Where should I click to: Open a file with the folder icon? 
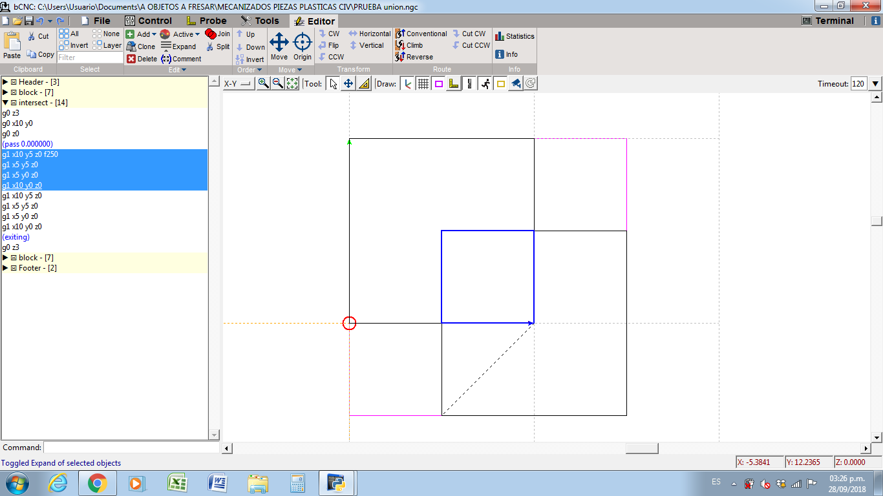(17, 21)
